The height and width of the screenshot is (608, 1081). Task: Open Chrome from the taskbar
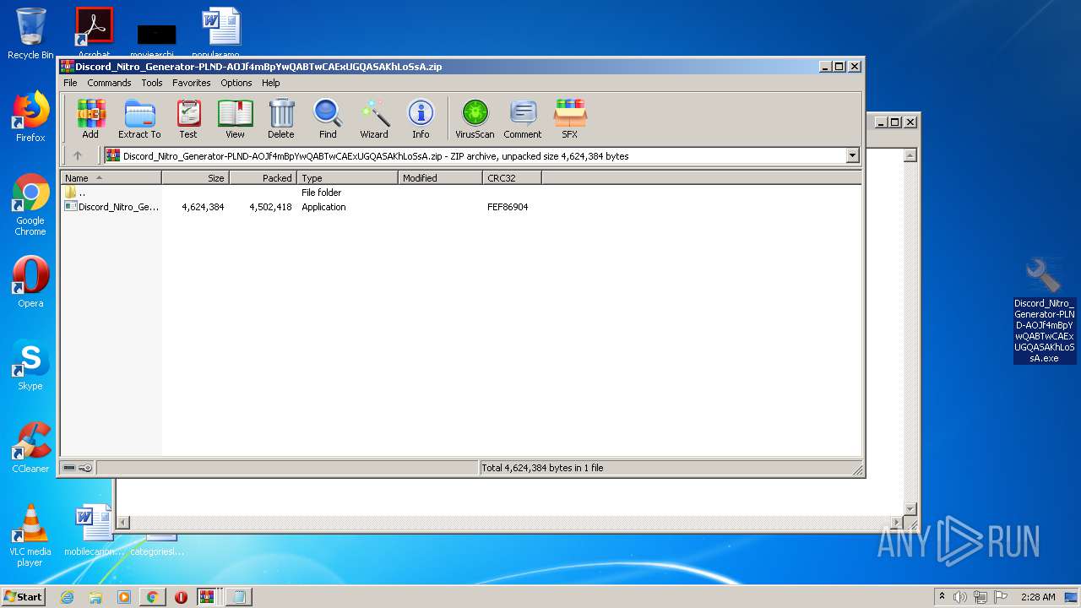tap(152, 596)
